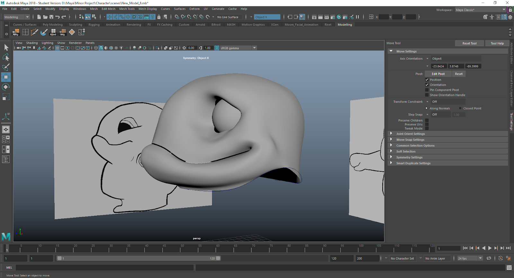Screen dimensions: 514x278
Task: Click the lock selection padlock icon
Action: (159, 17)
